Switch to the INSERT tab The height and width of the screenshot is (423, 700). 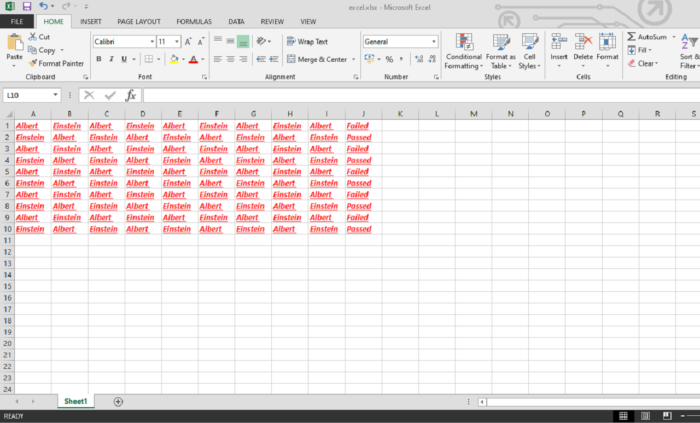91,21
